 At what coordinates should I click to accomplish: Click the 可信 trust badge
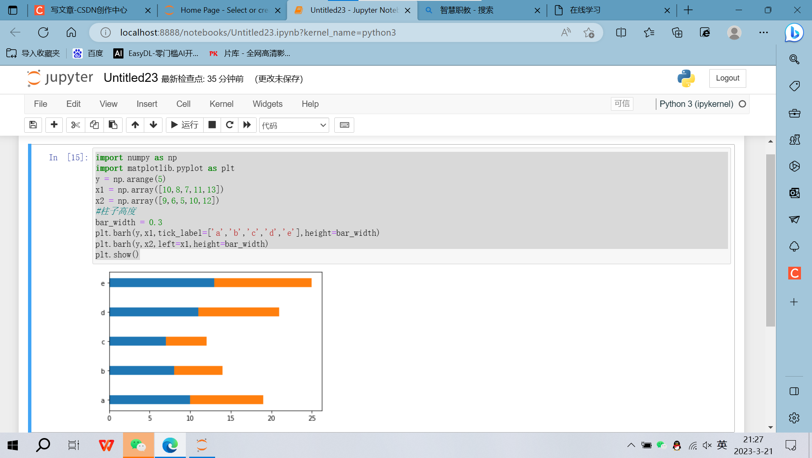(x=622, y=103)
